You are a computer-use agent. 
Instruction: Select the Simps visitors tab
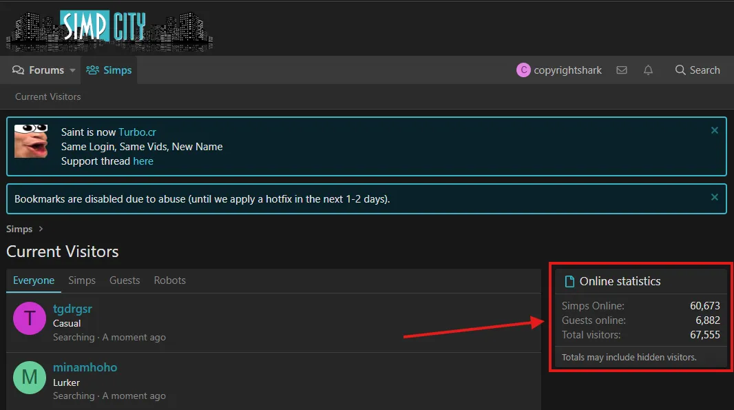[x=82, y=280]
